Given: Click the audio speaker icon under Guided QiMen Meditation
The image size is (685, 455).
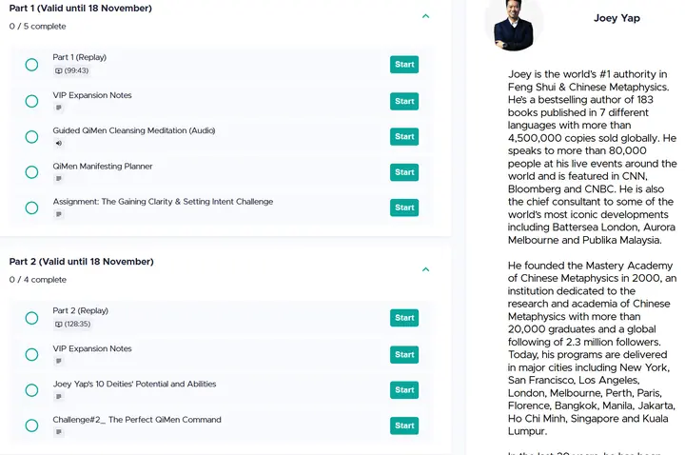Looking at the screenshot, I should tap(59, 143).
